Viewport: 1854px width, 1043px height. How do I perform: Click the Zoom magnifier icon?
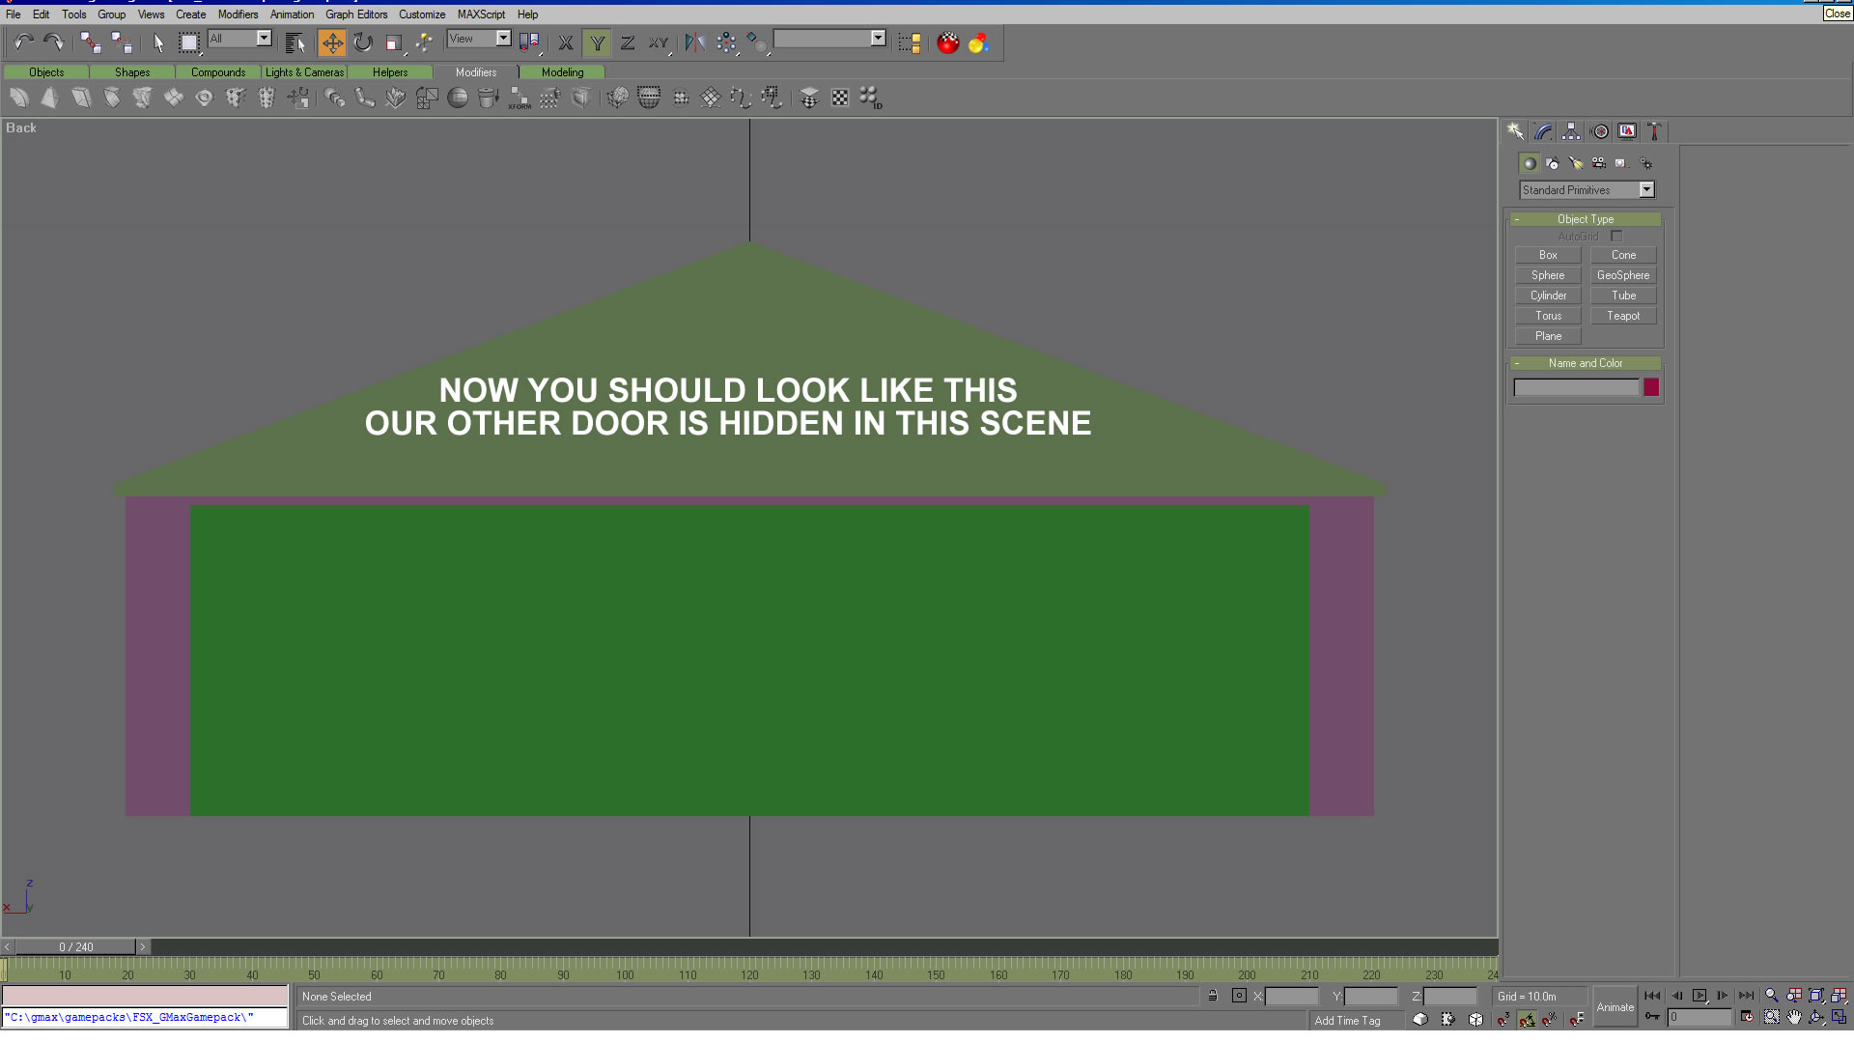(x=1771, y=996)
